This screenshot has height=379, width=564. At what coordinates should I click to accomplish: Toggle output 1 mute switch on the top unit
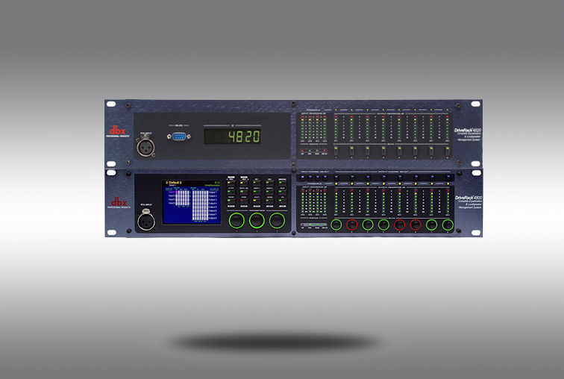point(336,151)
